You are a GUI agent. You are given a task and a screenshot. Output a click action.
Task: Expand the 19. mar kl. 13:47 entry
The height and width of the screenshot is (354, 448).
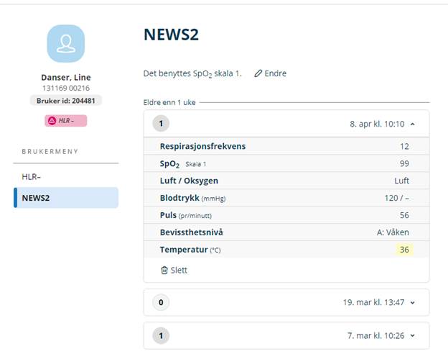pos(412,302)
